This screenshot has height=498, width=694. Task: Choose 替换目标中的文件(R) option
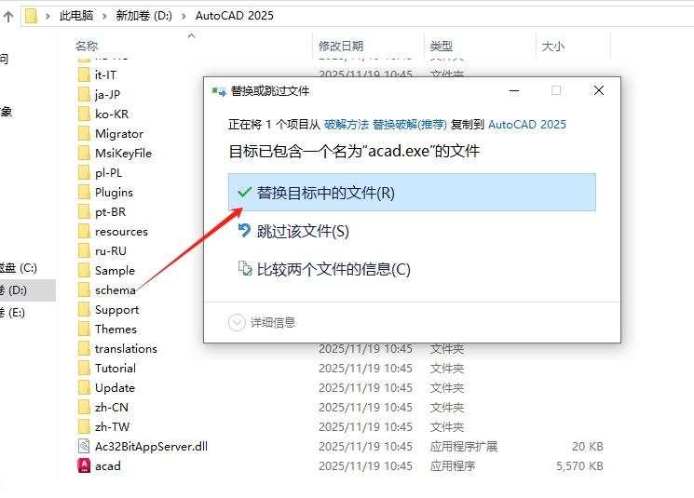point(412,193)
